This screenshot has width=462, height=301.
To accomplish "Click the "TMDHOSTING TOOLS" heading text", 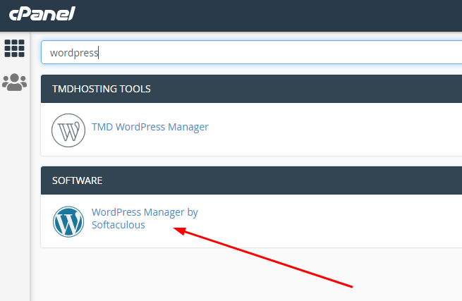I will coord(101,89).
